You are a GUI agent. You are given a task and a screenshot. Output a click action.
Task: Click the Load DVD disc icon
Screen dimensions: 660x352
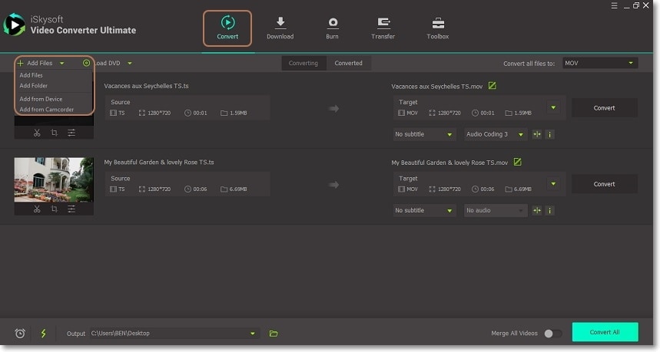point(86,63)
